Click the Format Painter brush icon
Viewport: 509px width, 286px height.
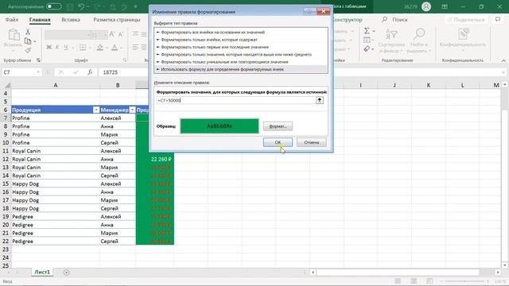(28, 50)
